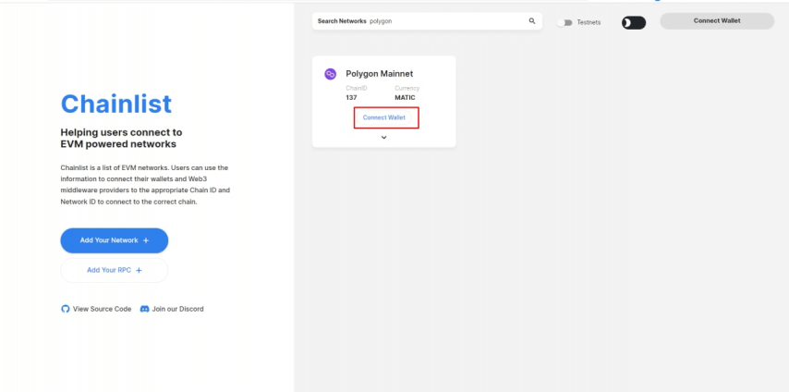Image resolution: width=789 pixels, height=392 pixels.
Task: Enable the Testnets toggle switch
Action: click(x=563, y=22)
